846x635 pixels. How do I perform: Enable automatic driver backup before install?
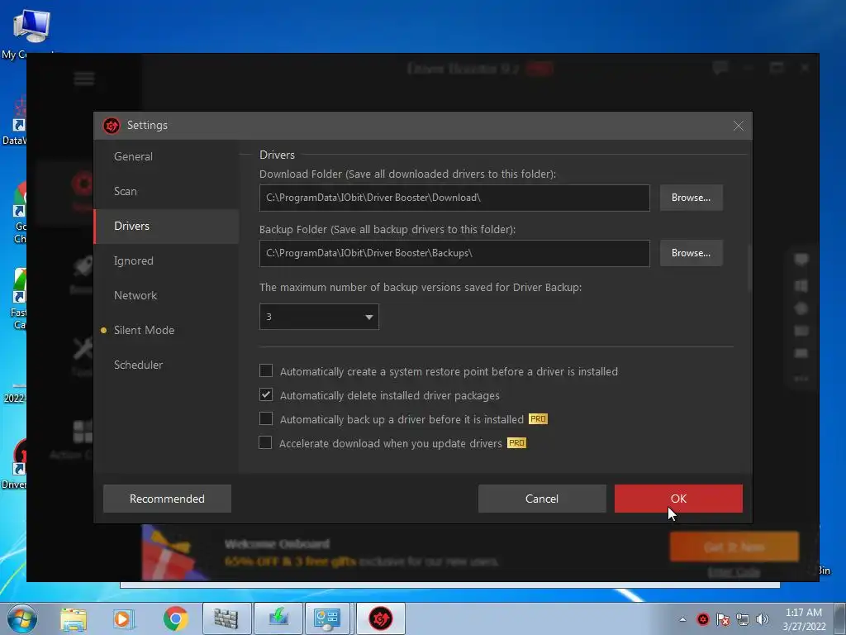tap(266, 418)
